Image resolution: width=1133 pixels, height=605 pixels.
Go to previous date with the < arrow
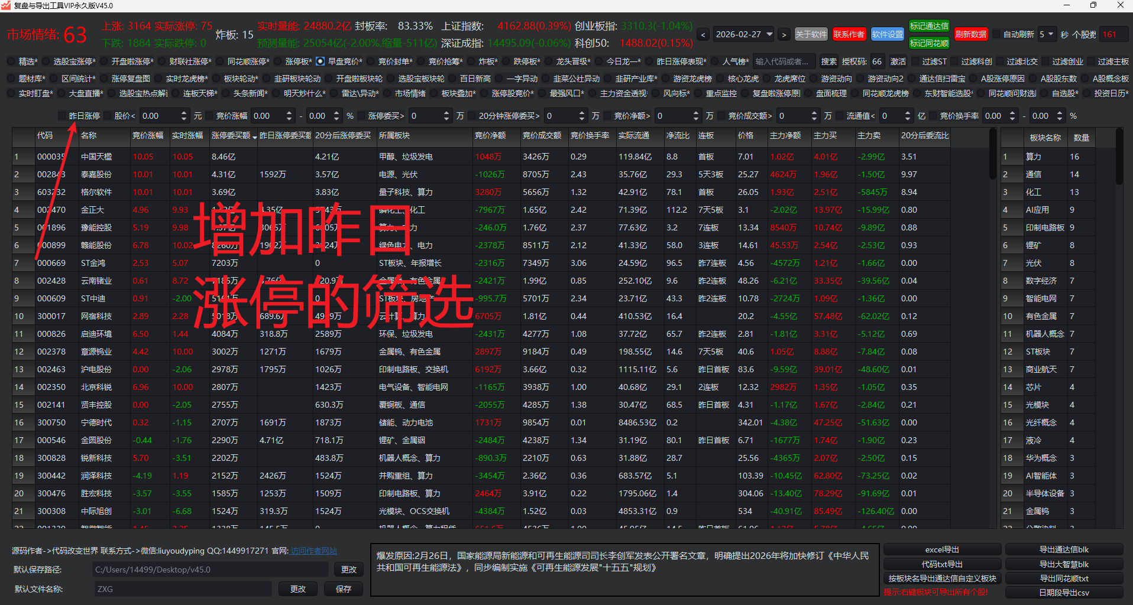[703, 35]
